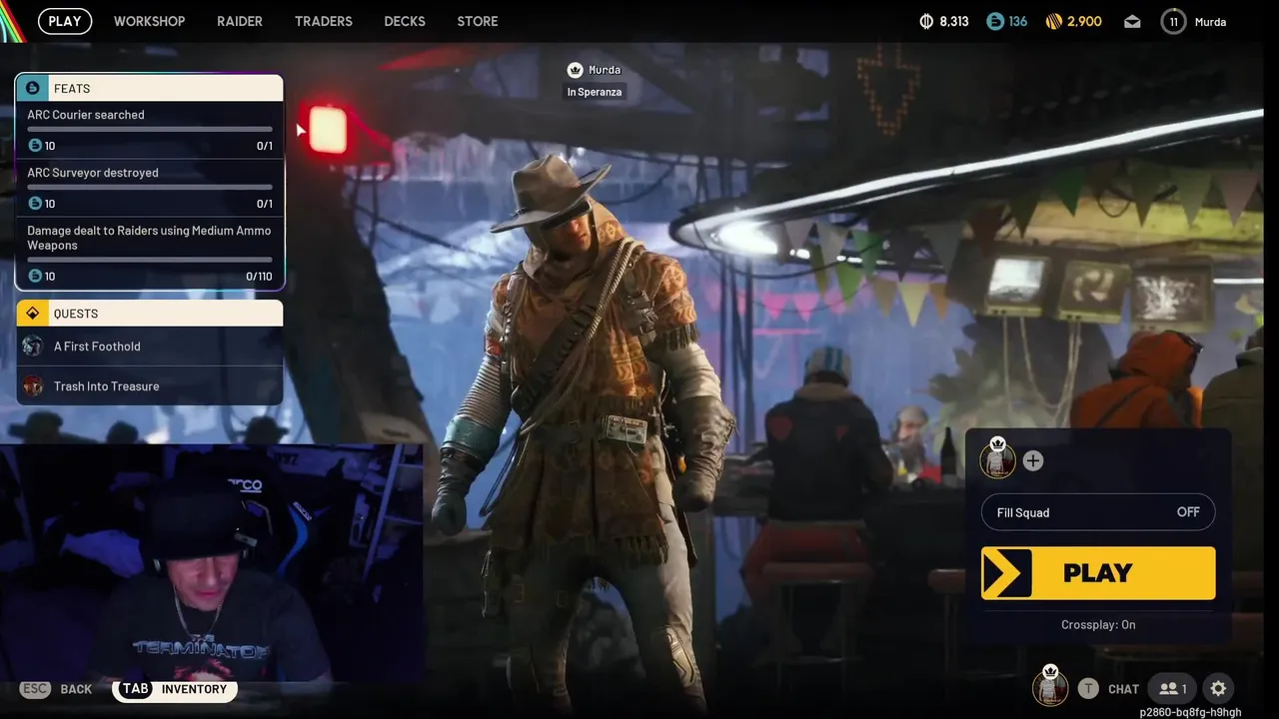Select the ARC Courier searched feat

pyautogui.click(x=150, y=131)
